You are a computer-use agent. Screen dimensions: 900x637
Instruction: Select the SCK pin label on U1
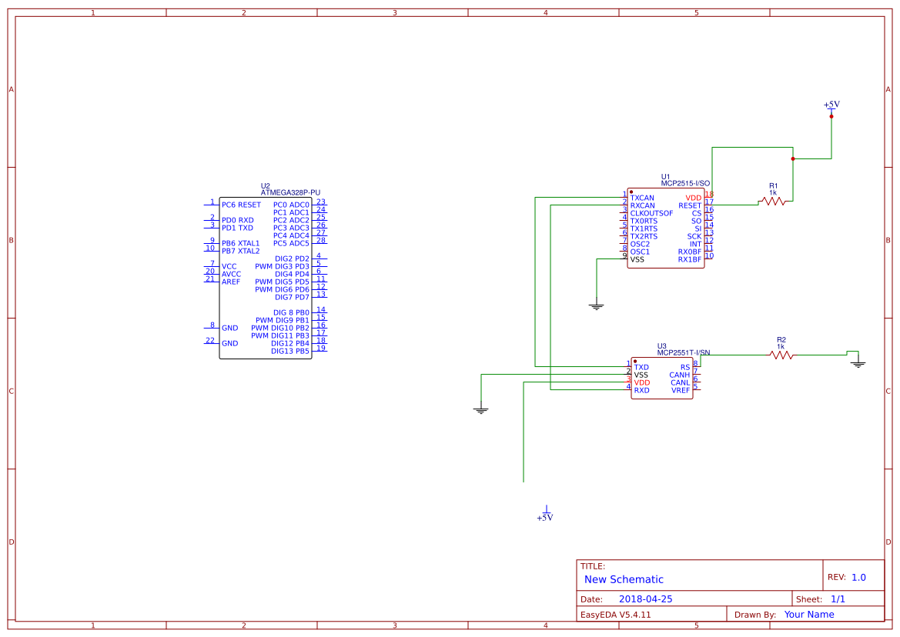[x=694, y=236]
